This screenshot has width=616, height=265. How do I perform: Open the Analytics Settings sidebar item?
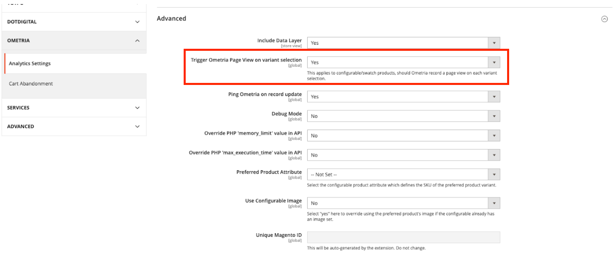coord(75,63)
